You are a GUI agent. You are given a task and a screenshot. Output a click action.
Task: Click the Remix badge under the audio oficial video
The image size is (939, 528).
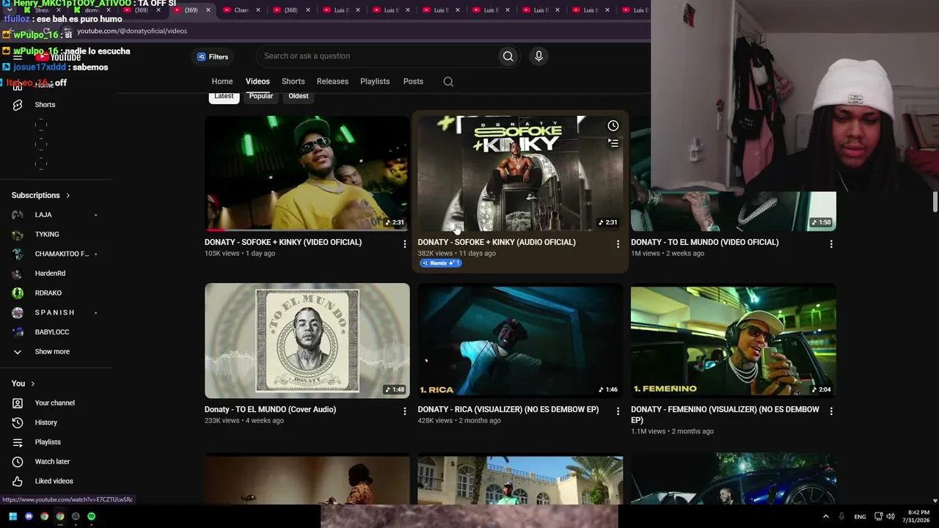tap(440, 263)
